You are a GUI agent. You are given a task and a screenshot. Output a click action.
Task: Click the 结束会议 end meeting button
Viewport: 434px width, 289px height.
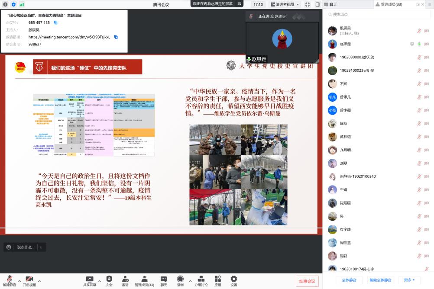coord(307,281)
